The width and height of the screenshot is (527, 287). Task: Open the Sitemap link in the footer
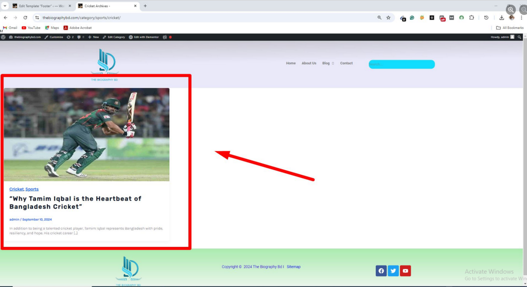pyautogui.click(x=293, y=267)
